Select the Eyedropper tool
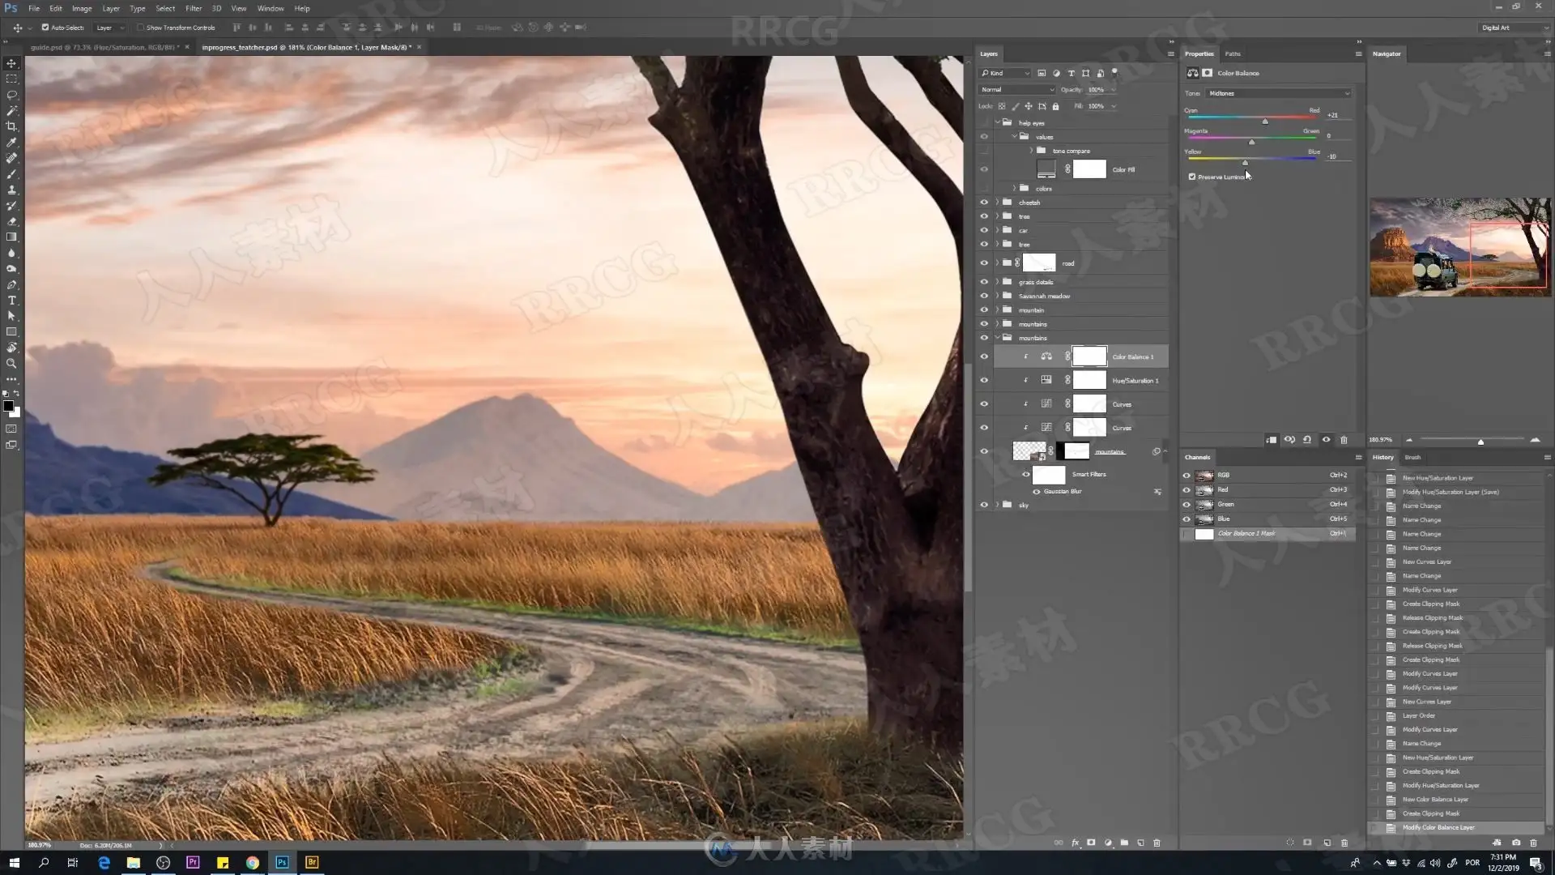The width and height of the screenshot is (1555, 875). point(11,143)
